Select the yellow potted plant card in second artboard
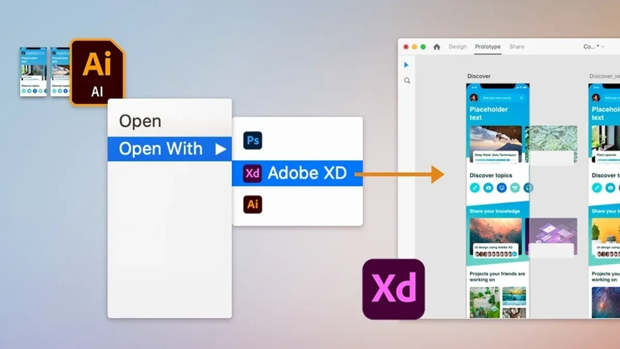This screenshot has height=349, width=620. [x=606, y=238]
